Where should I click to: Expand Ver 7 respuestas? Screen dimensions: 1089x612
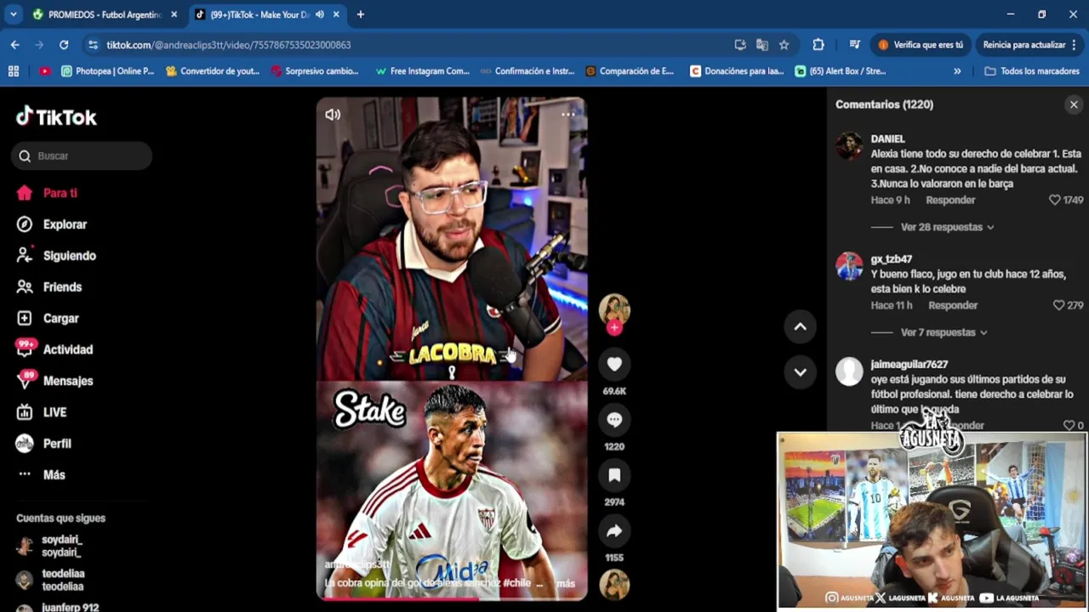point(944,332)
